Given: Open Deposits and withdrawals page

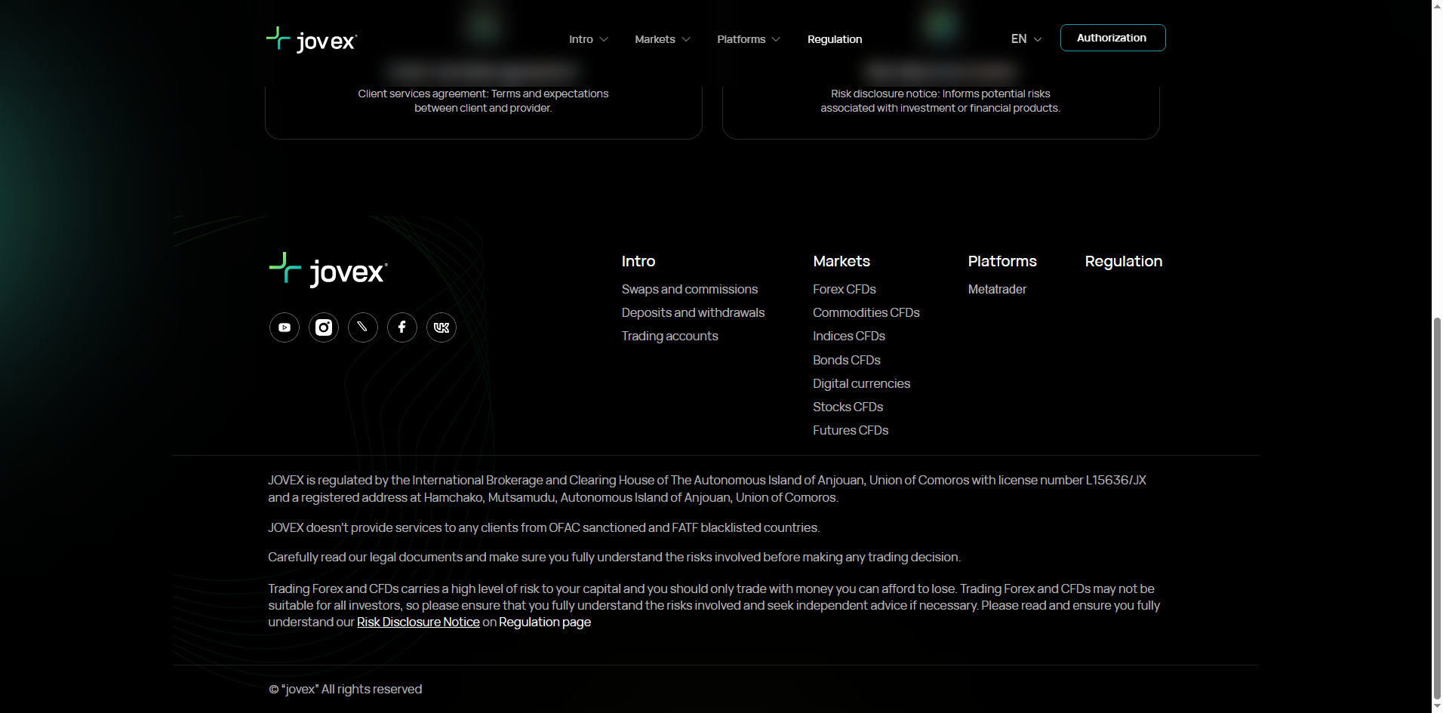Looking at the screenshot, I should tap(693, 312).
